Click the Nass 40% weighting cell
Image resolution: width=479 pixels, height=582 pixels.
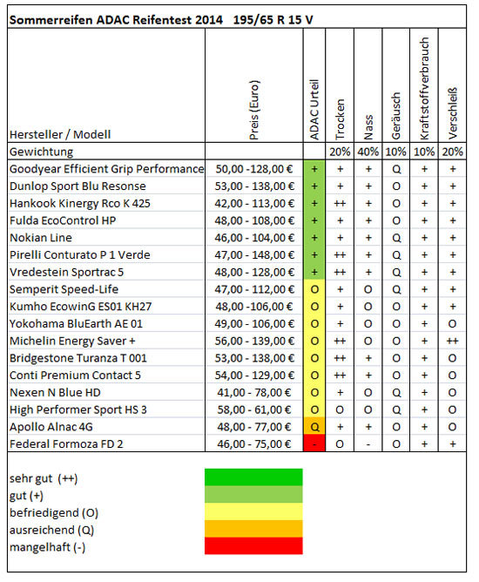coord(368,152)
